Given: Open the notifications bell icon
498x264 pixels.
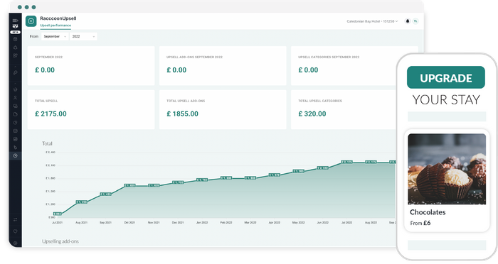Looking at the screenshot, I should tap(408, 21).
